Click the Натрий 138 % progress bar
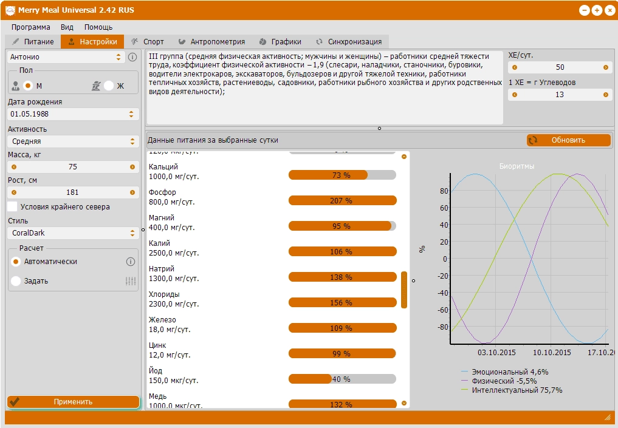The image size is (618, 428). click(x=342, y=277)
